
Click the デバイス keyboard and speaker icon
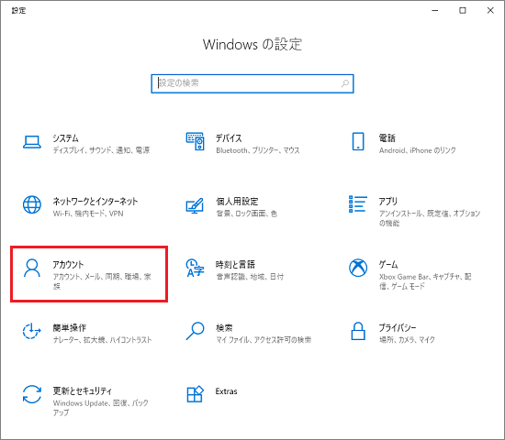point(195,141)
